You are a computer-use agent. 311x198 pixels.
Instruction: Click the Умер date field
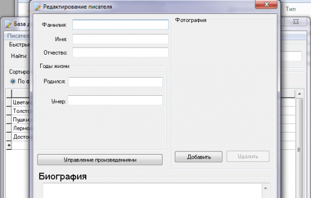115,101
